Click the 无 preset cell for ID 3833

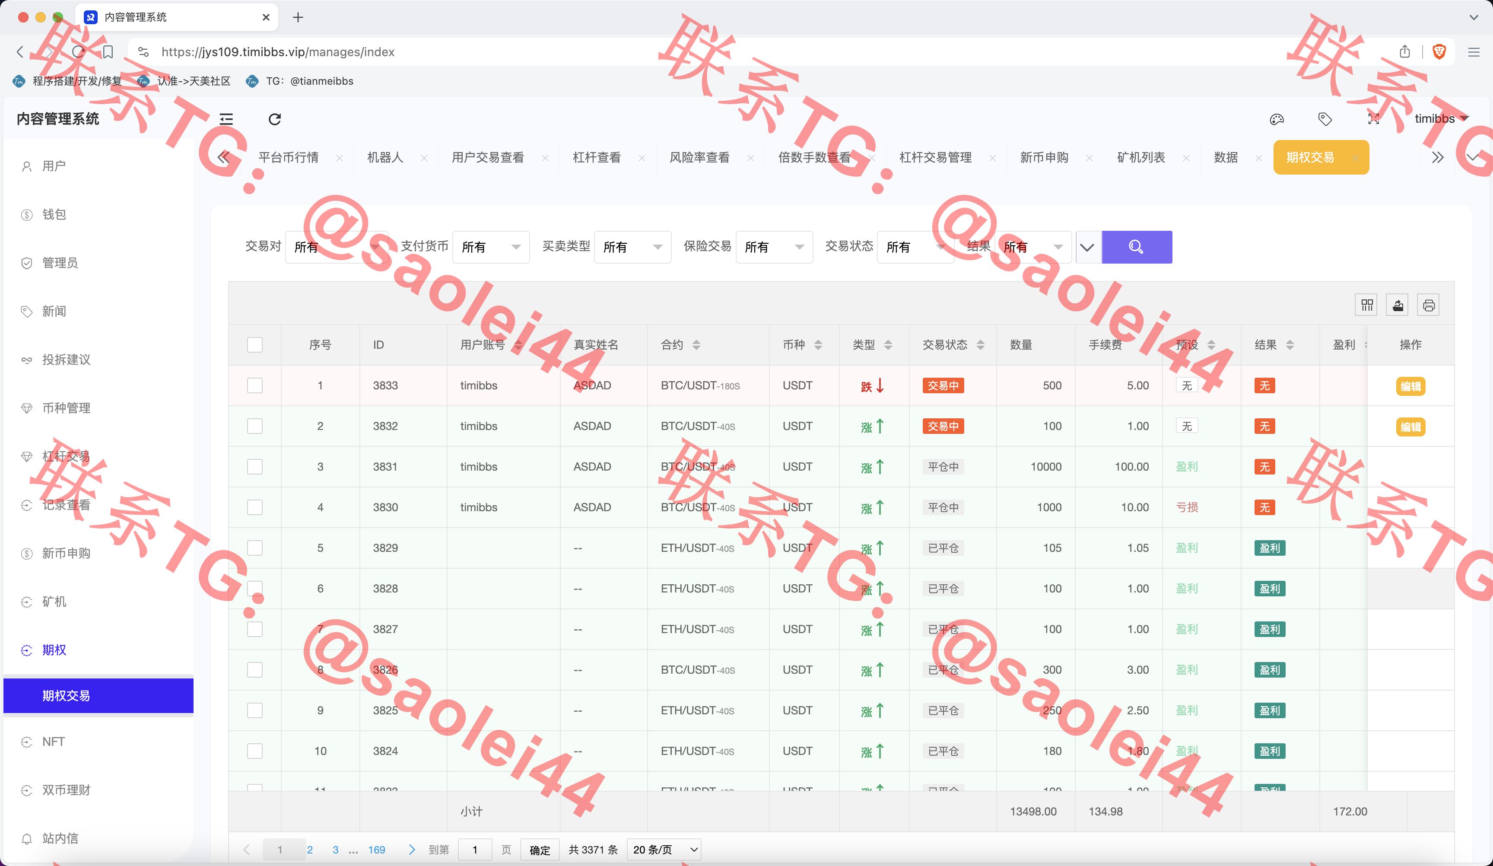point(1187,385)
